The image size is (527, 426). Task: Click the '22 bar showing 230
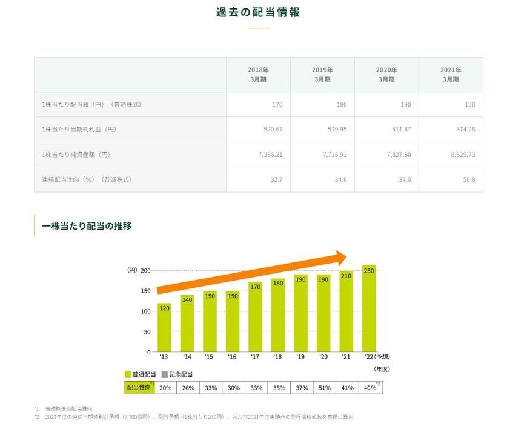369,309
